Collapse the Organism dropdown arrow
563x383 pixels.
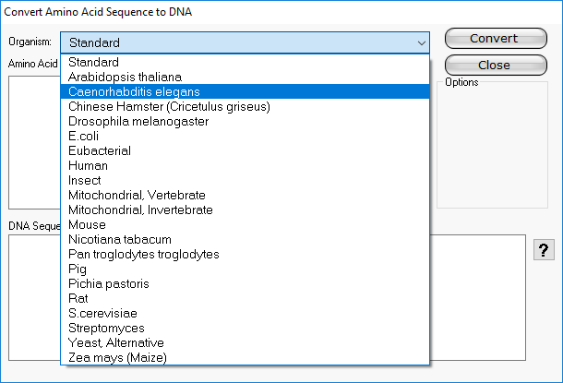(x=422, y=42)
